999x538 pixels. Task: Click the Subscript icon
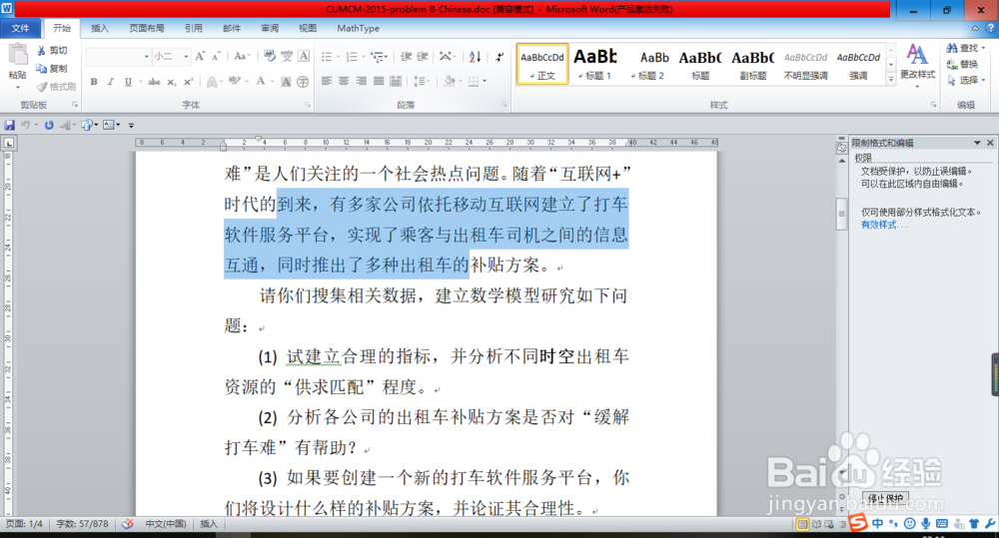click(172, 82)
